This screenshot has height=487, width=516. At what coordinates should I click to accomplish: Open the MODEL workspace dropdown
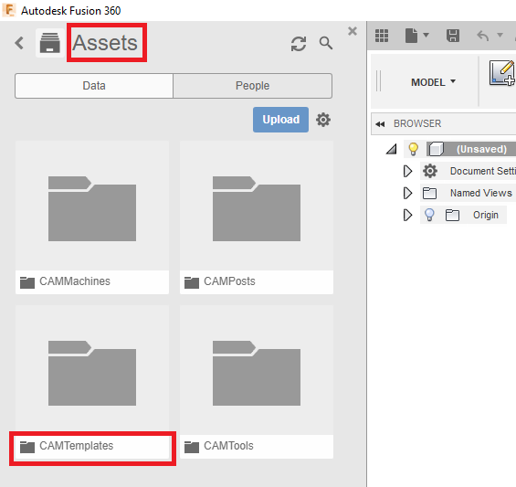point(433,82)
